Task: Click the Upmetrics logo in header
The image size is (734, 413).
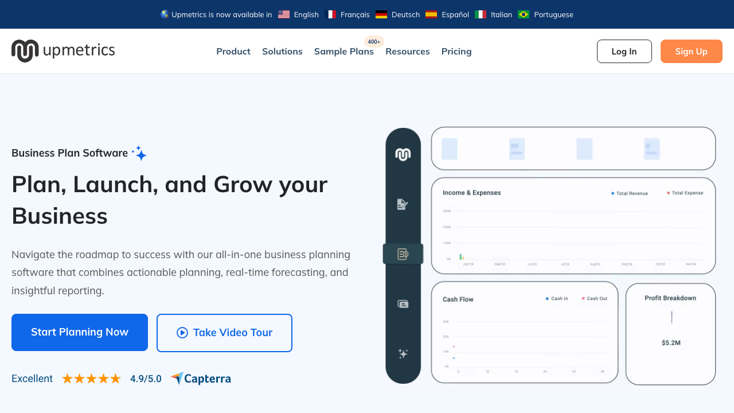Action: [x=63, y=51]
